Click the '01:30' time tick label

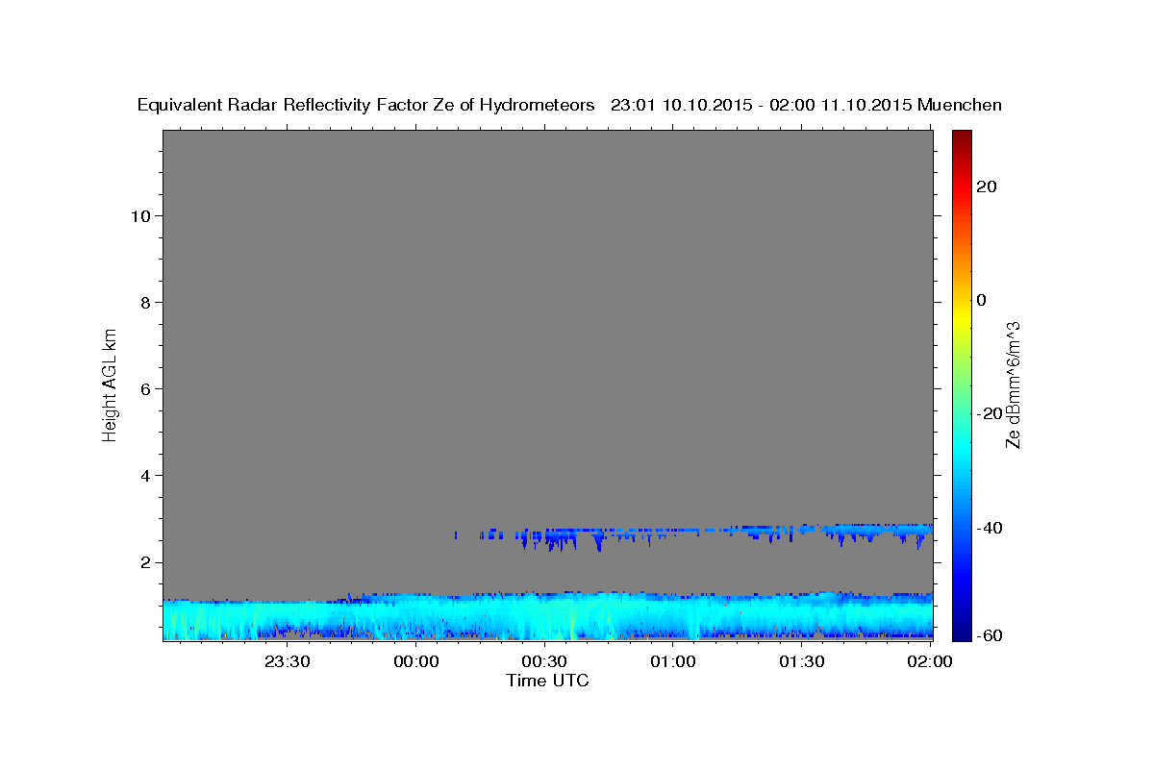point(801,661)
